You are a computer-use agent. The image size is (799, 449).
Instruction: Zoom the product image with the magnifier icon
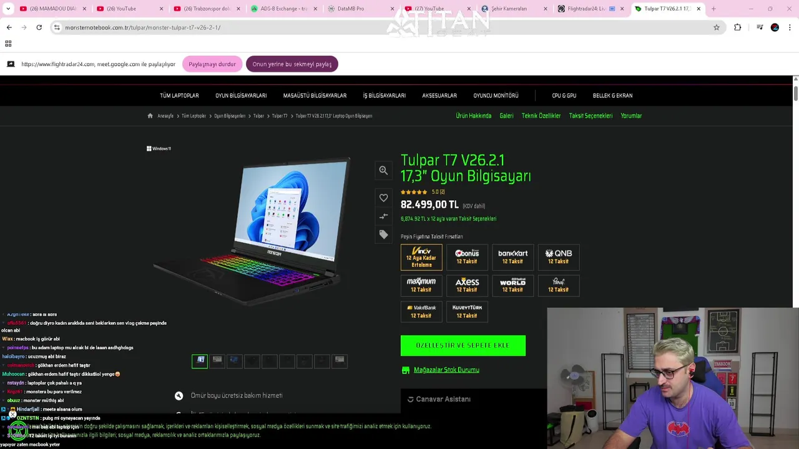(383, 170)
